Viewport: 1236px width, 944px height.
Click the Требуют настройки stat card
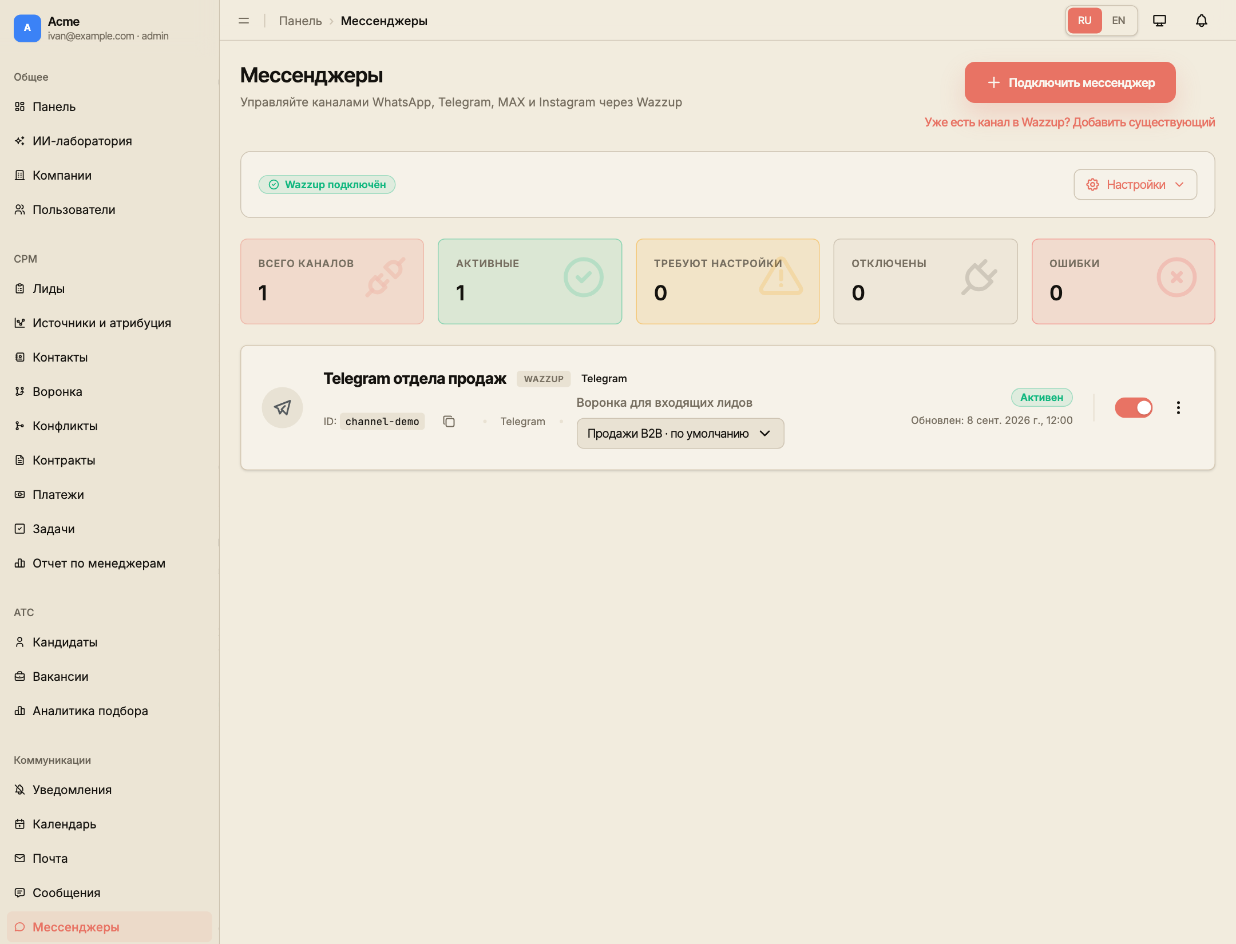coord(727,281)
